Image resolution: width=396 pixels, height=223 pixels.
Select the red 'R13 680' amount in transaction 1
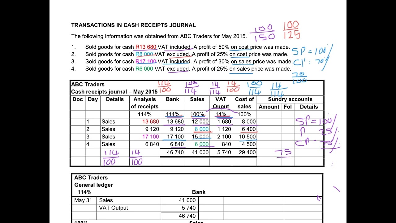tap(146, 47)
